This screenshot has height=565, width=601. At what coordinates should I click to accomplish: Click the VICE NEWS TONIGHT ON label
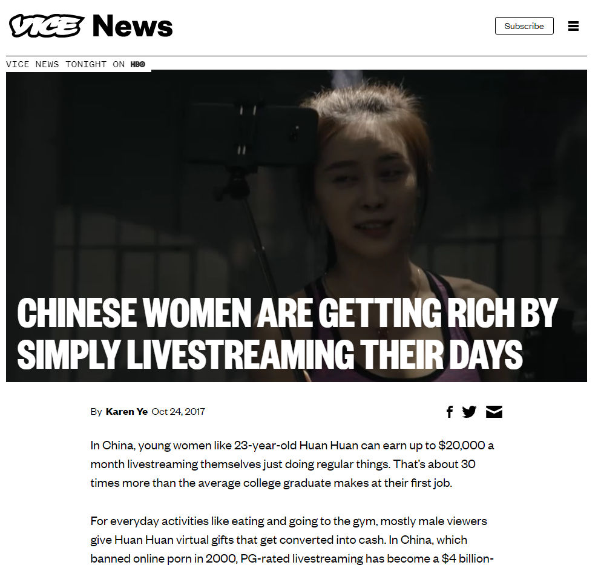[65, 64]
